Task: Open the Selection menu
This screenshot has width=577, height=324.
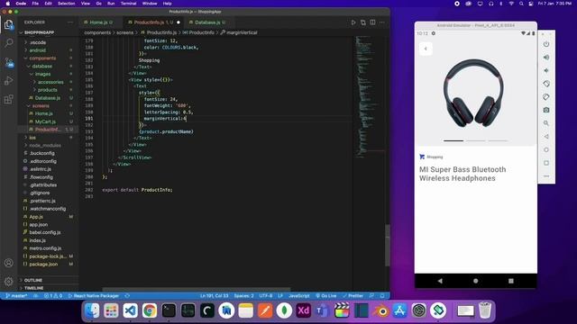Action: pos(66,4)
